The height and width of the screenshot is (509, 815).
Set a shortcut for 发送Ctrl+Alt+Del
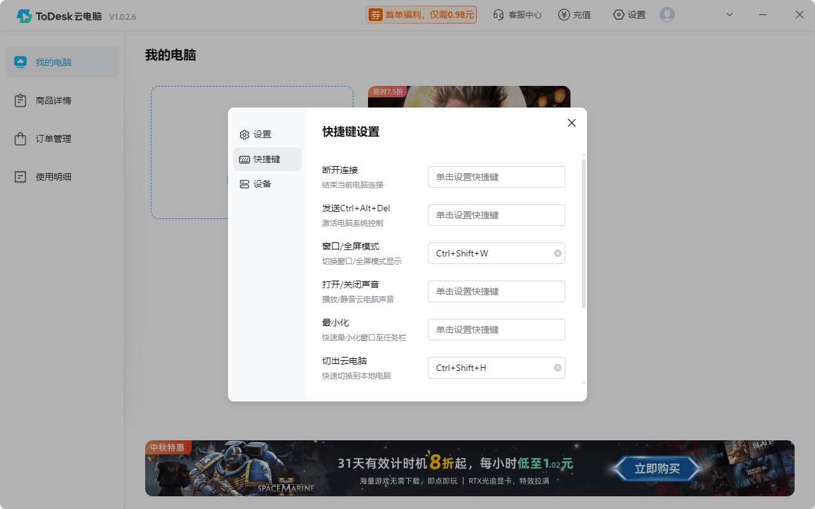[496, 214]
